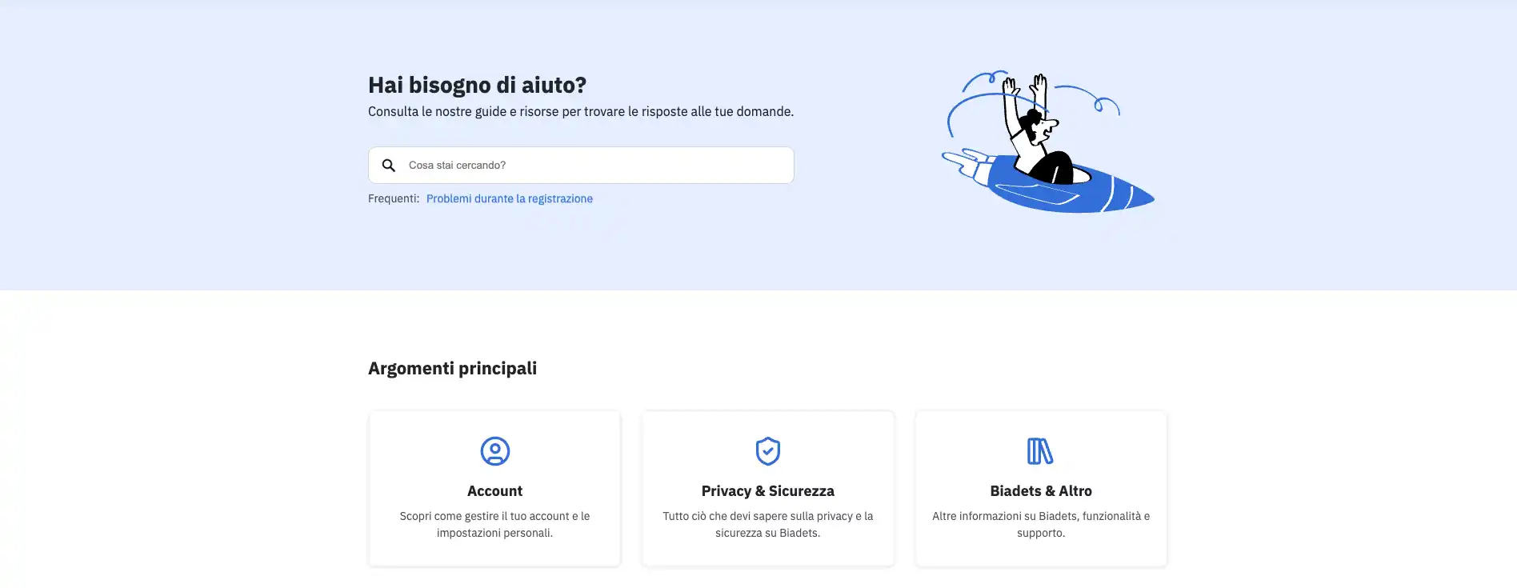Click the 'Frequenti:' label
Image resolution: width=1517 pixels, height=588 pixels.
click(394, 198)
